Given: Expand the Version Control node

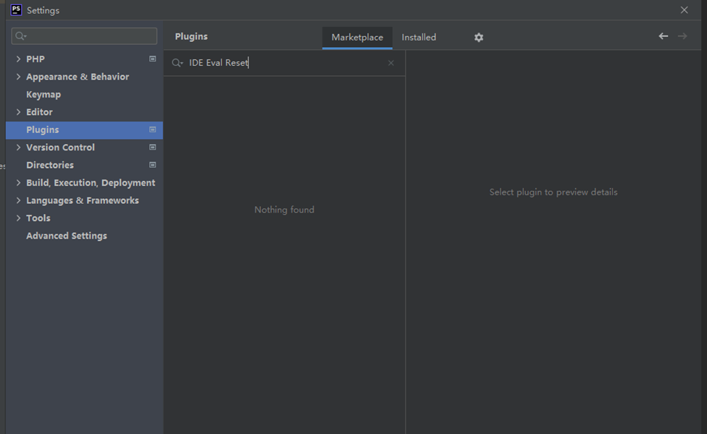Looking at the screenshot, I should click(x=18, y=148).
